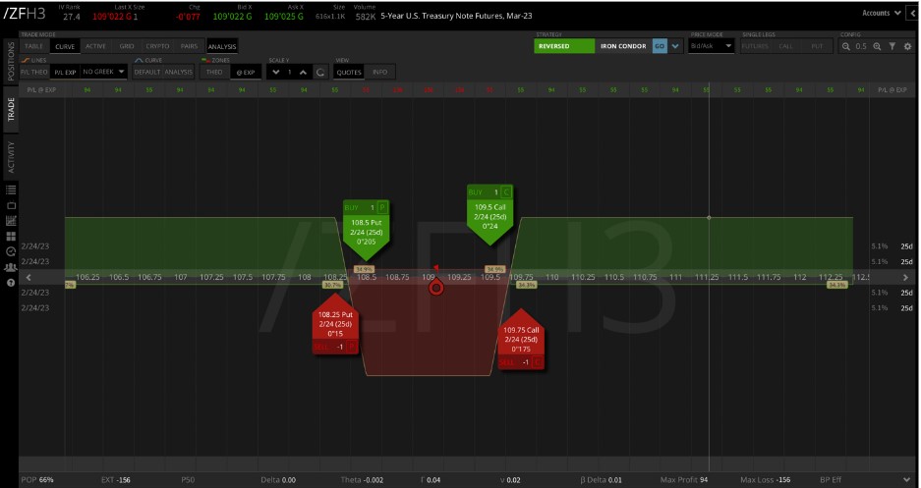This screenshot has width=921, height=488.
Task: Increase Scale Y with the up chevron
Action: (x=303, y=72)
